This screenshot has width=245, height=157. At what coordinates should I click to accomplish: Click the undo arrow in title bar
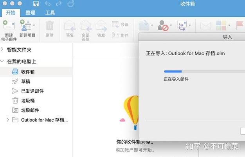point(47,4)
